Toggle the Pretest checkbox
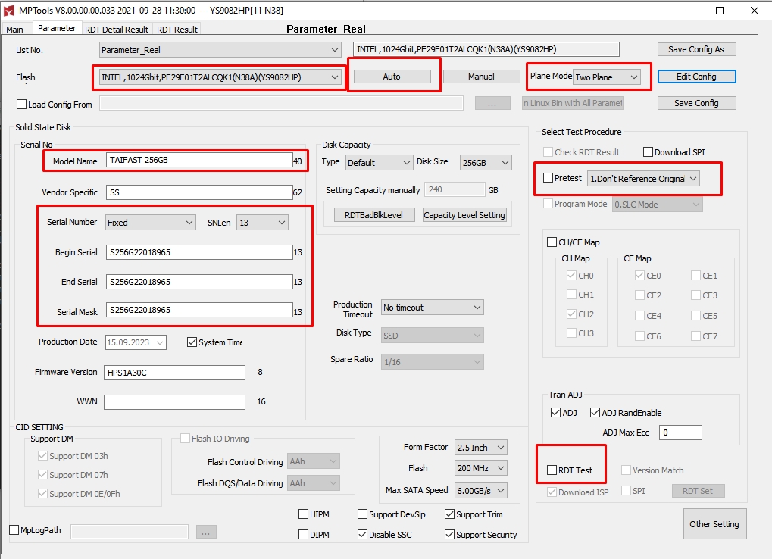 549,178
